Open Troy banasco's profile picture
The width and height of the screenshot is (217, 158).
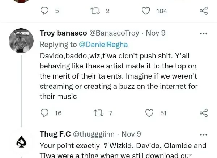tap(21, 41)
